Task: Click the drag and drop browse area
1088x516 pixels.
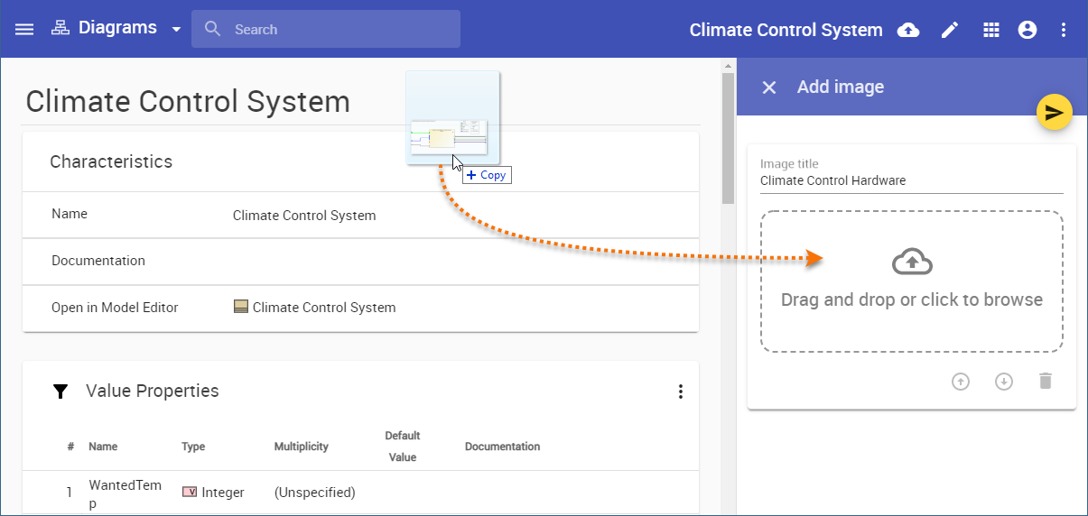Action: pyautogui.click(x=911, y=281)
